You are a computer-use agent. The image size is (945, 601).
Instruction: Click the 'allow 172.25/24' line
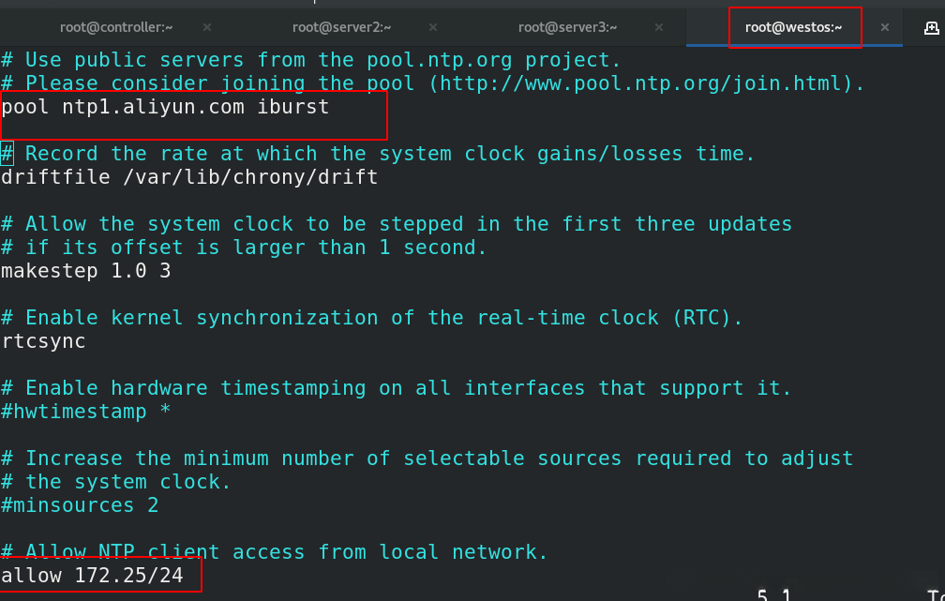click(92, 575)
